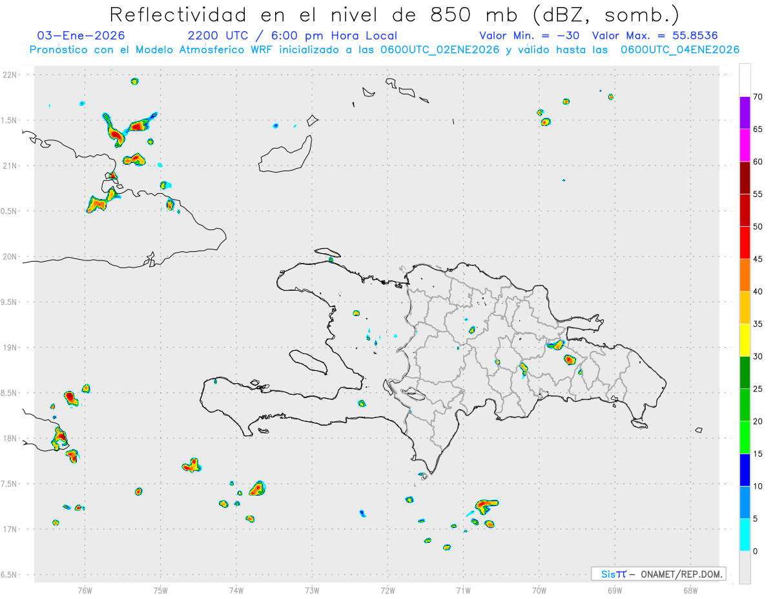The height and width of the screenshot is (599, 775).
Task: Click the "68W" longitude label
Action: click(x=690, y=590)
